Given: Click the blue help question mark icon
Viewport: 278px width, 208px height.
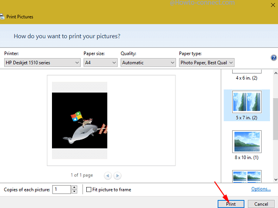Looking at the screenshot, I should (x=274, y=58).
